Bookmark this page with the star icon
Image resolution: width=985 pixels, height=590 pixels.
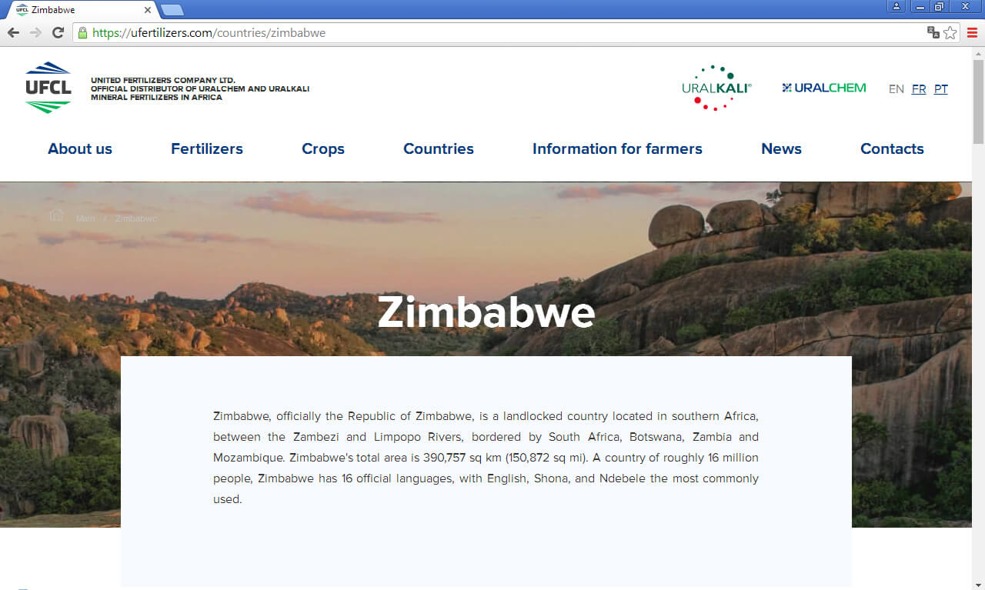pos(950,32)
